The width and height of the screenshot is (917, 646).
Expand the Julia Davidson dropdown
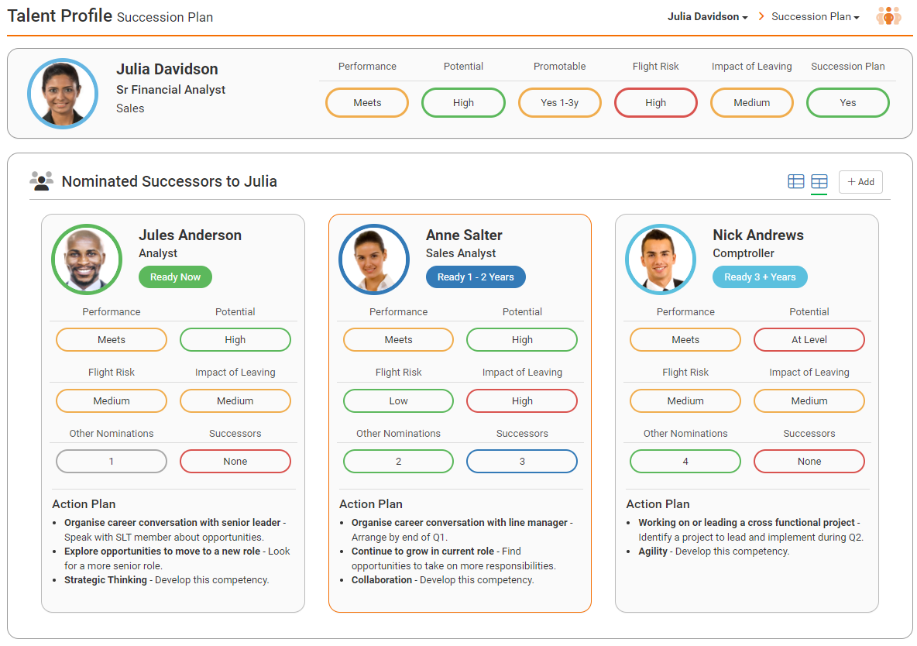[708, 17]
